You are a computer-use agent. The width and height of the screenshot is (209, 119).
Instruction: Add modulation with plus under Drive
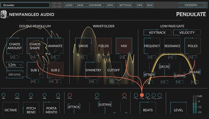click(81, 57)
